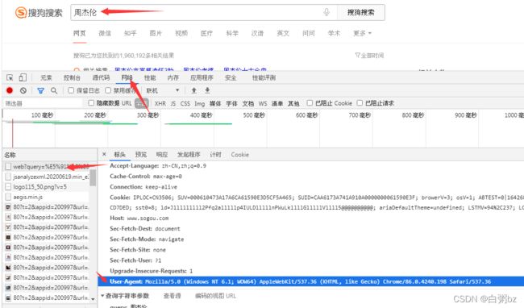This screenshot has width=524, height=308.
Task: Open the 更多 dropdown on Sogou
Action: point(362,33)
